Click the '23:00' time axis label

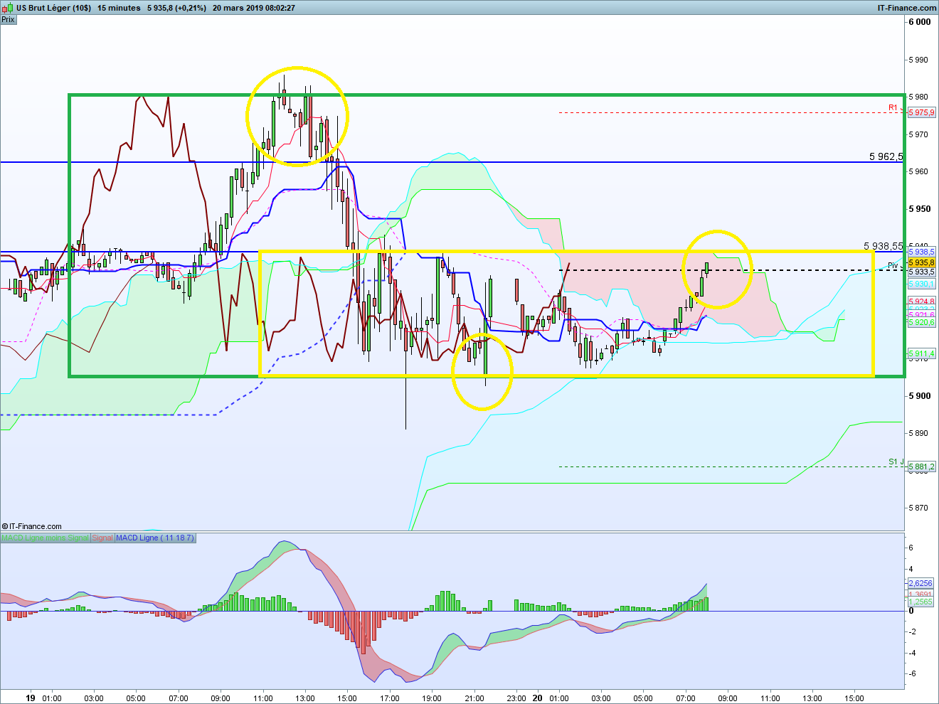(x=516, y=698)
